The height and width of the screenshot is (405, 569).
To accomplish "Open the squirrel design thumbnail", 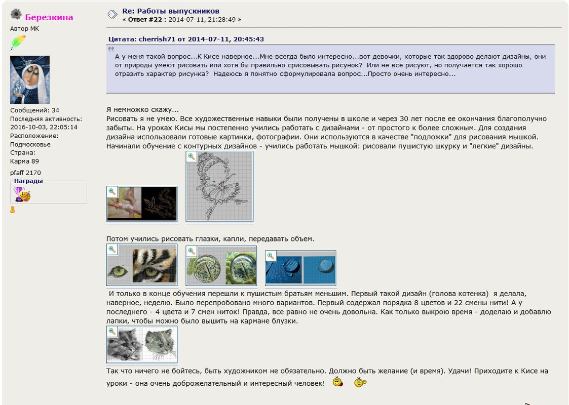I will point(142,204).
